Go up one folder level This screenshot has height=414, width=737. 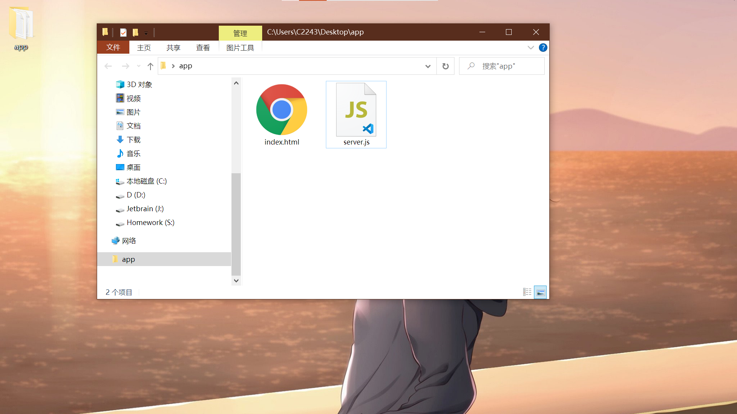[x=150, y=66]
